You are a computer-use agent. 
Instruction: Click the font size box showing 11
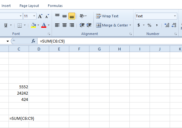[28, 16]
